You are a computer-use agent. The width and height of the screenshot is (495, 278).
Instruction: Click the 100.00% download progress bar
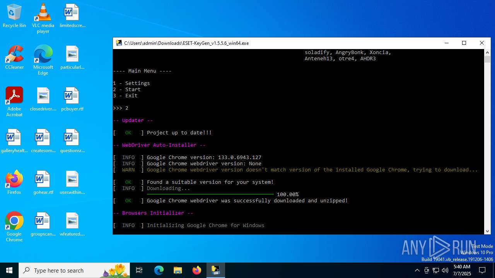[x=210, y=194]
